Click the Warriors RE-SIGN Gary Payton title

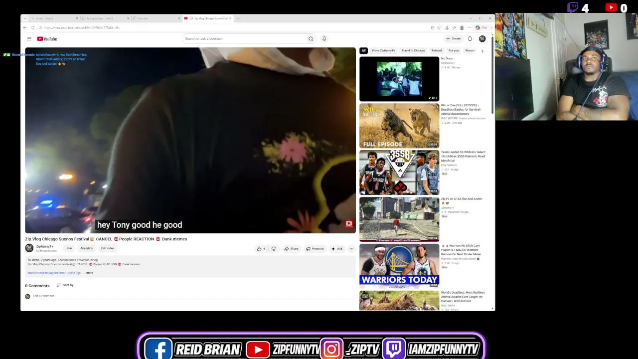(462, 250)
